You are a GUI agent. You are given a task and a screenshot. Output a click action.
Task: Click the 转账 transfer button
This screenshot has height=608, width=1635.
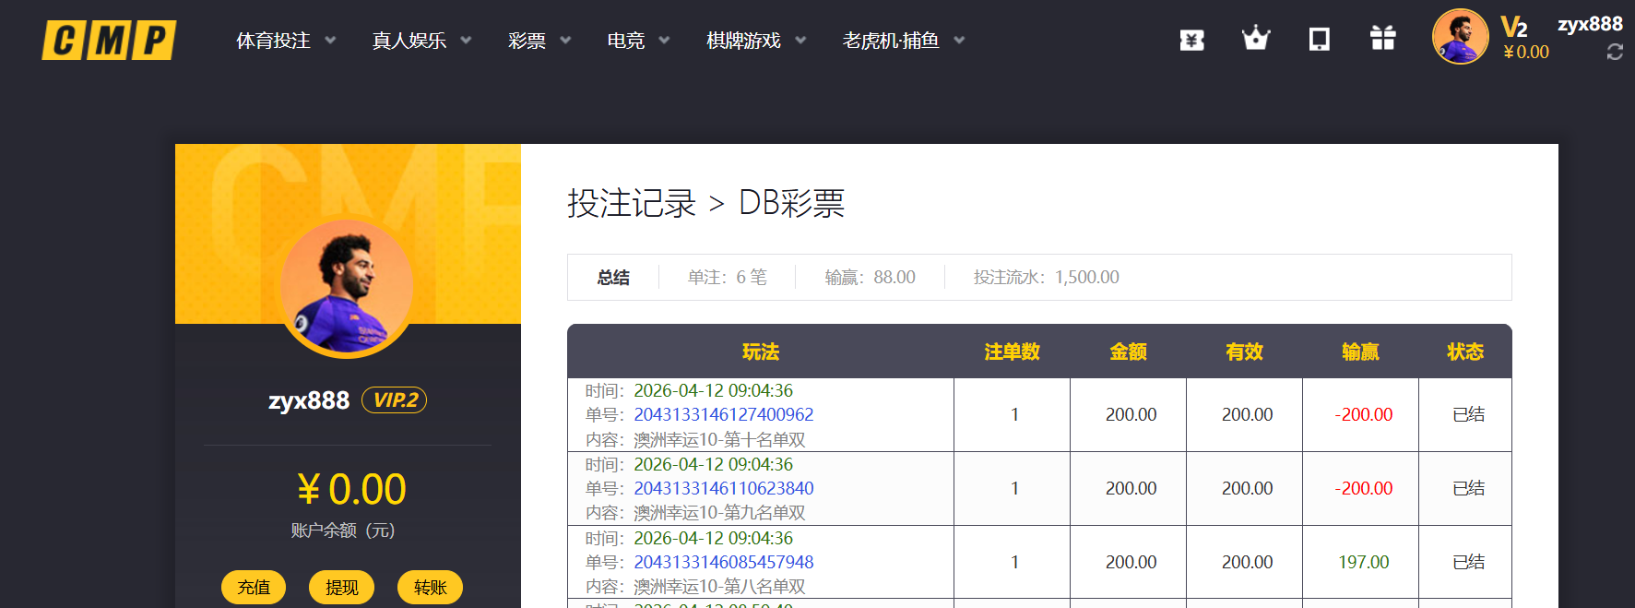click(x=430, y=587)
